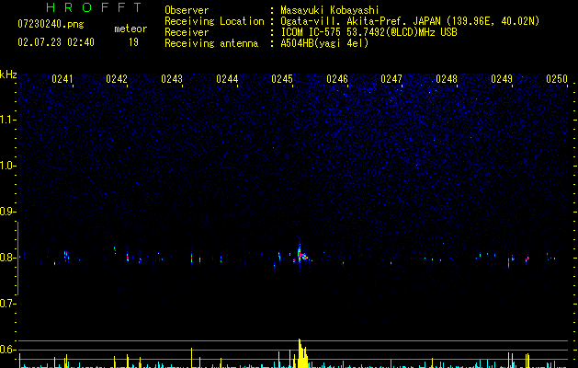Click the HROFFT title text

(94, 7)
